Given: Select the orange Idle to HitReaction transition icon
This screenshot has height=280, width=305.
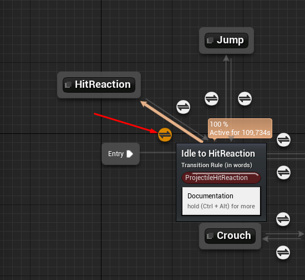Looking at the screenshot, I should click(x=165, y=134).
